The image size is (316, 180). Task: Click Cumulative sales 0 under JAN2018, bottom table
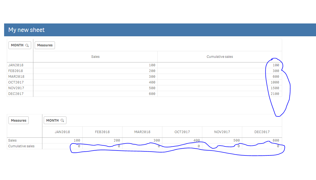point(79,146)
